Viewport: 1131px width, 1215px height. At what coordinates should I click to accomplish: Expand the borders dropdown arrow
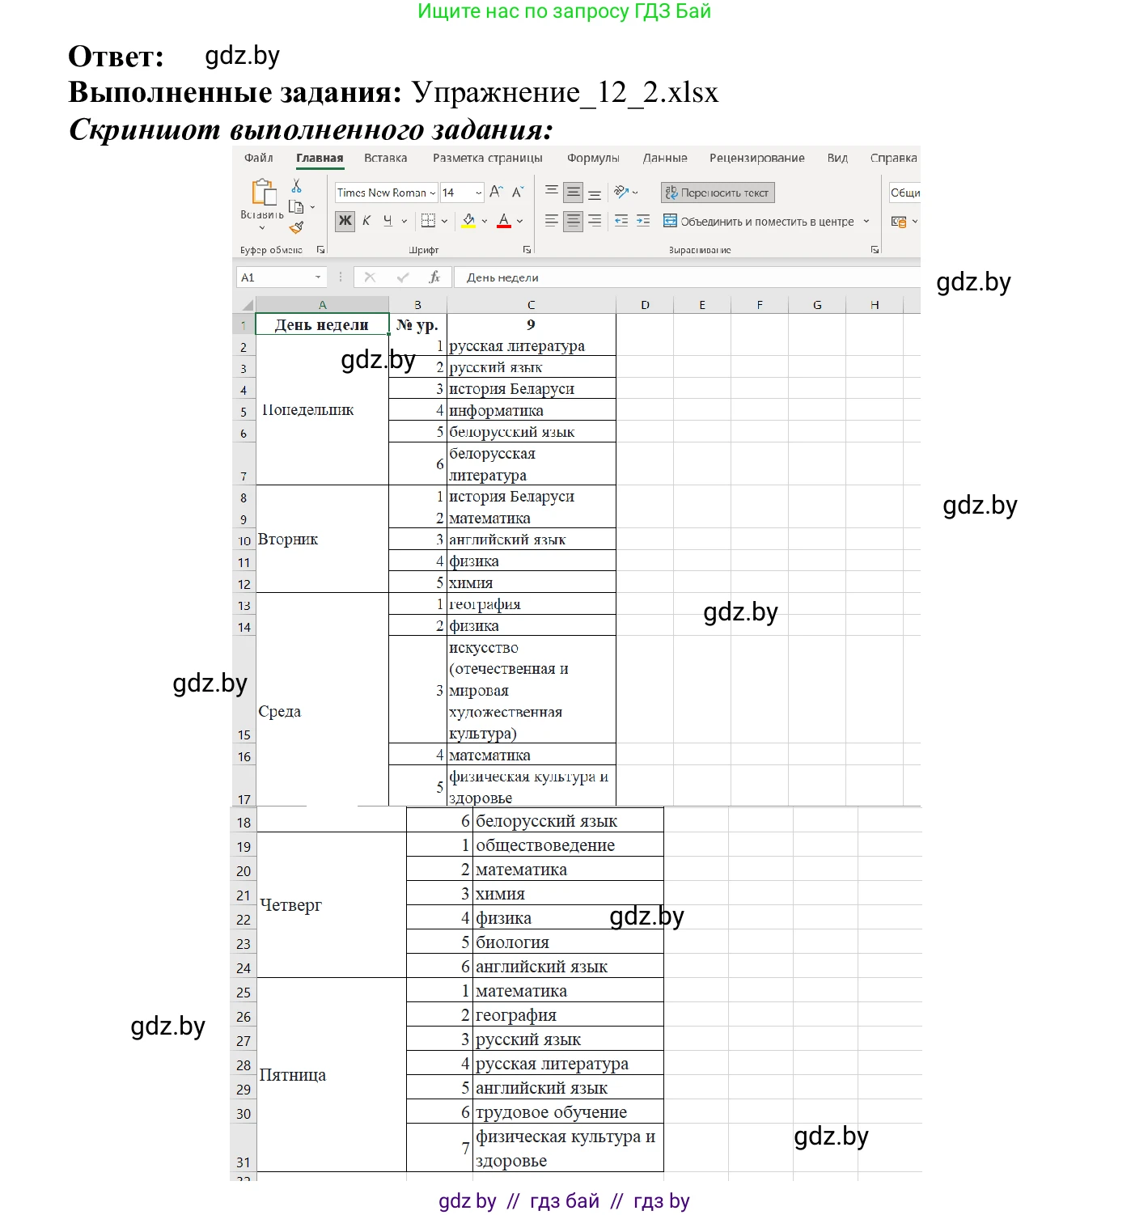(x=444, y=221)
